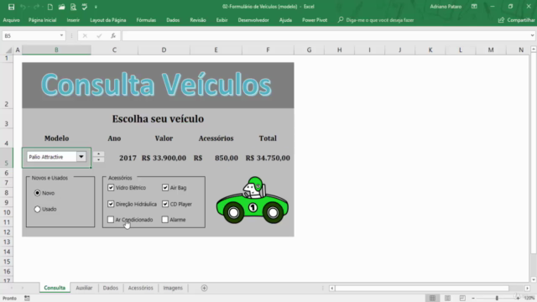537x302 pixels.
Task: Open the Fórmulas ribbon tab
Action: pyautogui.click(x=146, y=20)
